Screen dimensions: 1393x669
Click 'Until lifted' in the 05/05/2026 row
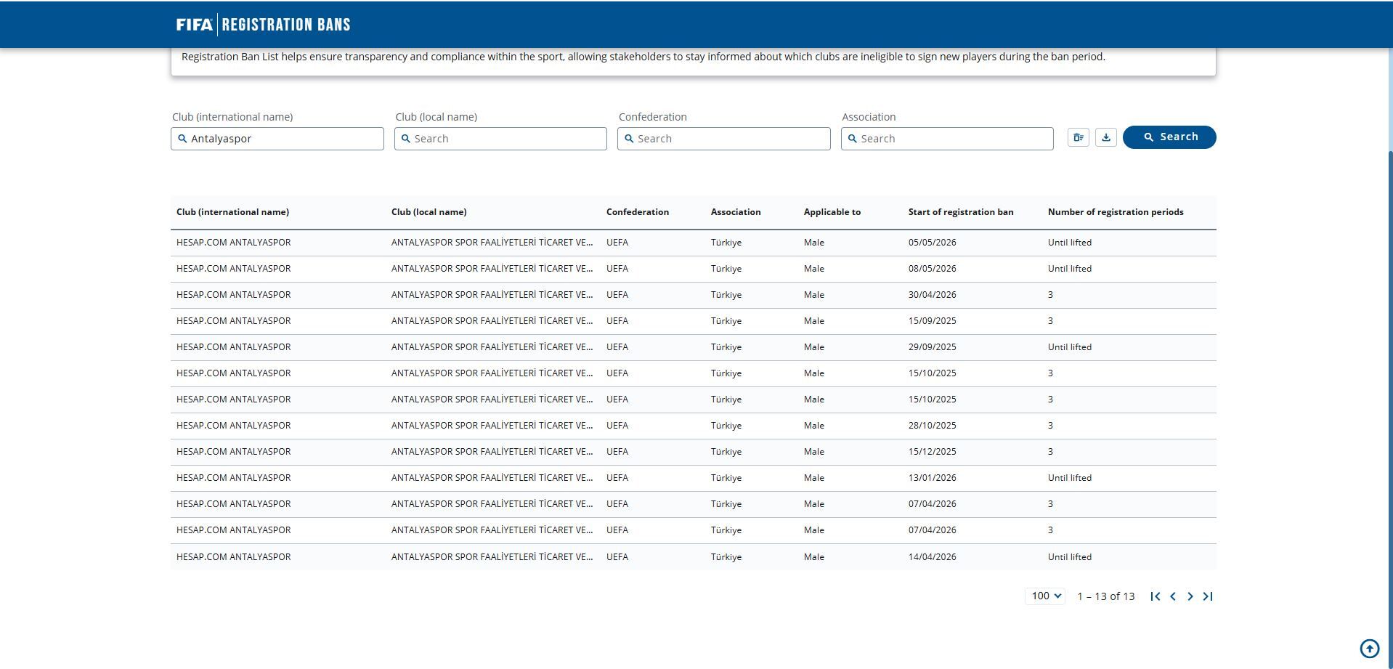click(1070, 243)
